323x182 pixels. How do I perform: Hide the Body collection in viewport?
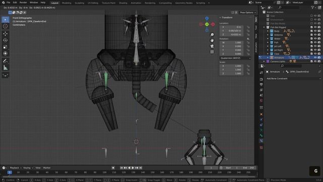coord(315,31)
